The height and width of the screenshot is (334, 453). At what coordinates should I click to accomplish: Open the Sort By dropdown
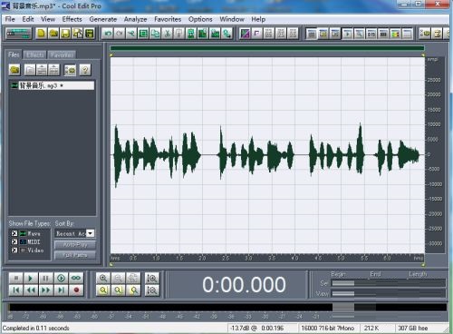(x=90, y=233)
